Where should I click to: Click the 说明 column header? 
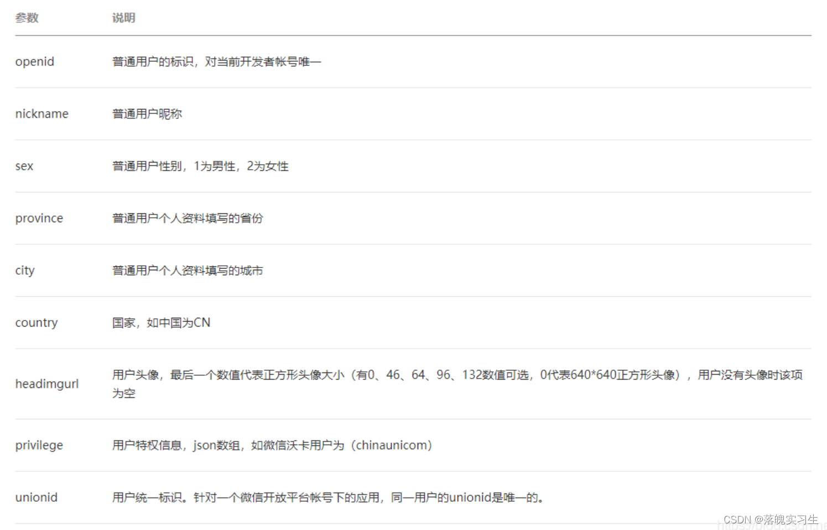pyautogui.click(x=123, y=18)
